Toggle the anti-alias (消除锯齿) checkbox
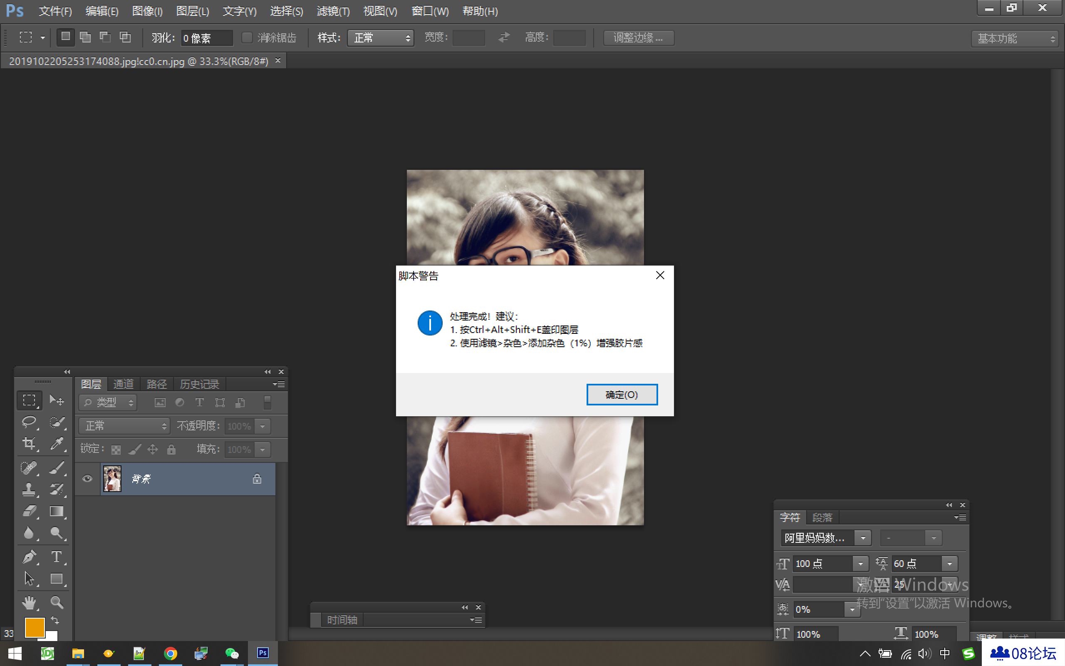The width and height of the screenshot is (1065, 666). (x=247, y=38)
